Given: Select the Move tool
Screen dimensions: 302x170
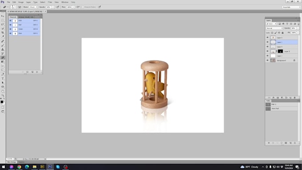Looking at the screenshot, I should [3, 16].
